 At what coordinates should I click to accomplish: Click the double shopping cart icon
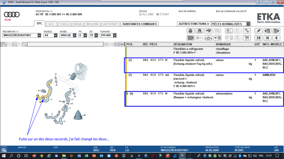click(x=247, y=31)
